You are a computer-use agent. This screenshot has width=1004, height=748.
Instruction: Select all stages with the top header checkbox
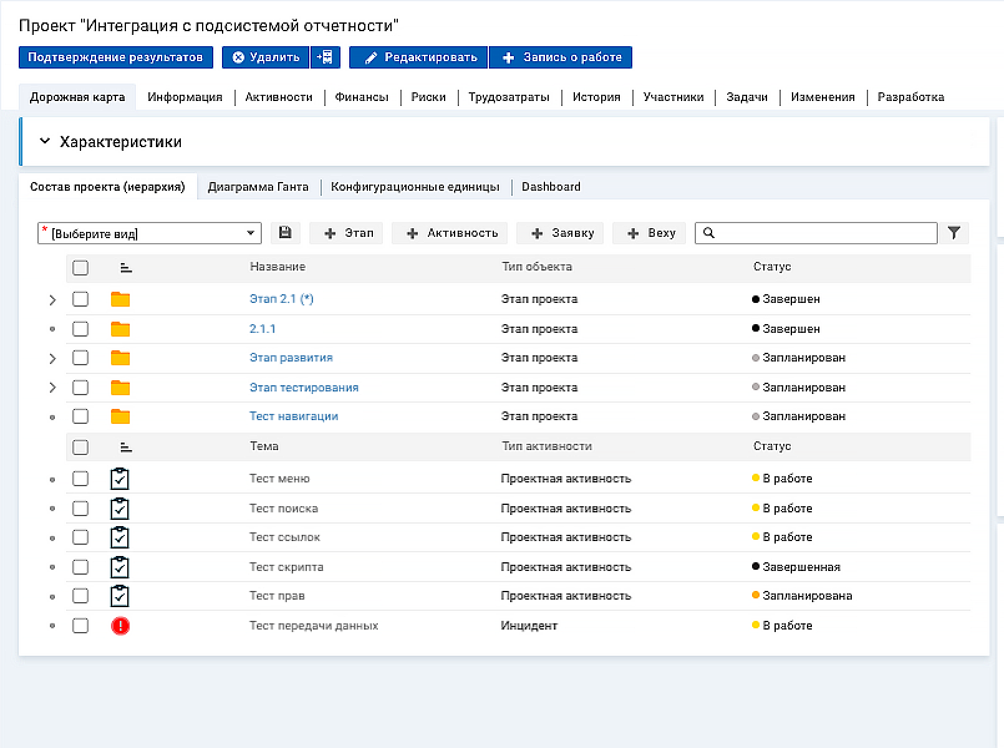coord(80,268)
